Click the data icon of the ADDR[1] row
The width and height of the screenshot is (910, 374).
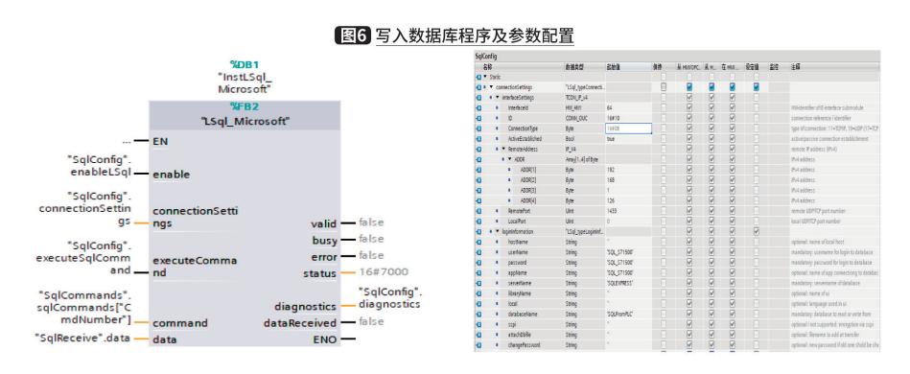(478, 170)
